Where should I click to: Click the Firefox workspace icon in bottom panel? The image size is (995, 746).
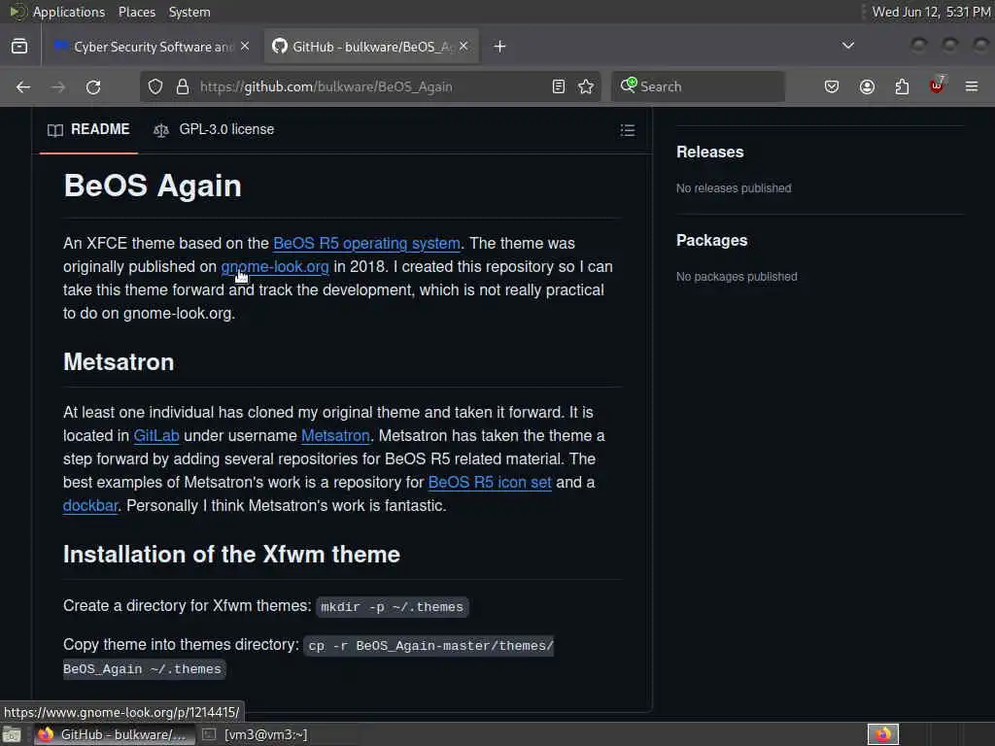click(883, 734)
